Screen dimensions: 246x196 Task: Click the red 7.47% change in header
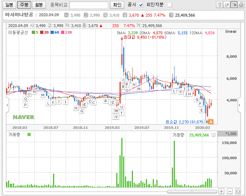(x=159, y=15)
